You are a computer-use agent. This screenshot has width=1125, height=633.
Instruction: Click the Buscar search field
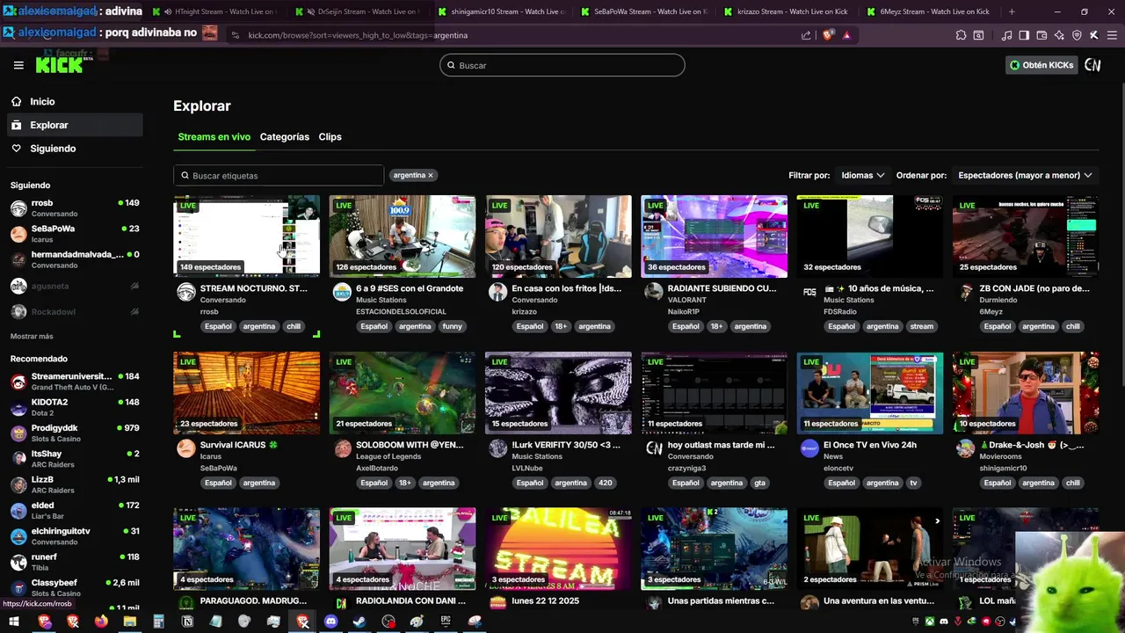[562, 65]
